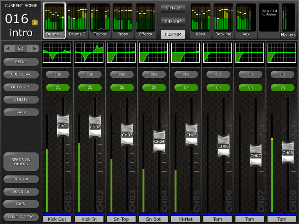Grab the CH04 fader knob

coord(159,142)
